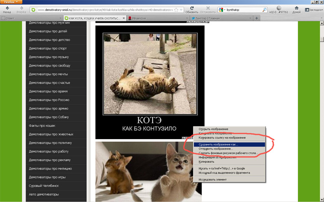324x202 pixels.
Task: Click the bookmark star in address bar
Action: coord(176,10)
